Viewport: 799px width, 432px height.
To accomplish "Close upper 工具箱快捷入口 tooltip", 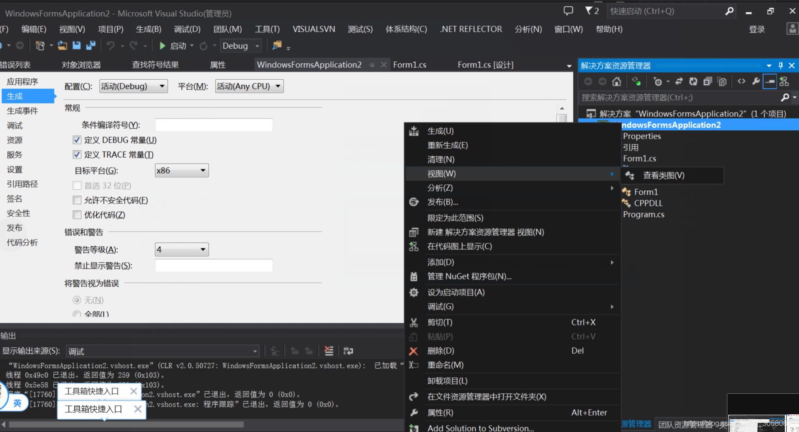I will pos(134,391).
